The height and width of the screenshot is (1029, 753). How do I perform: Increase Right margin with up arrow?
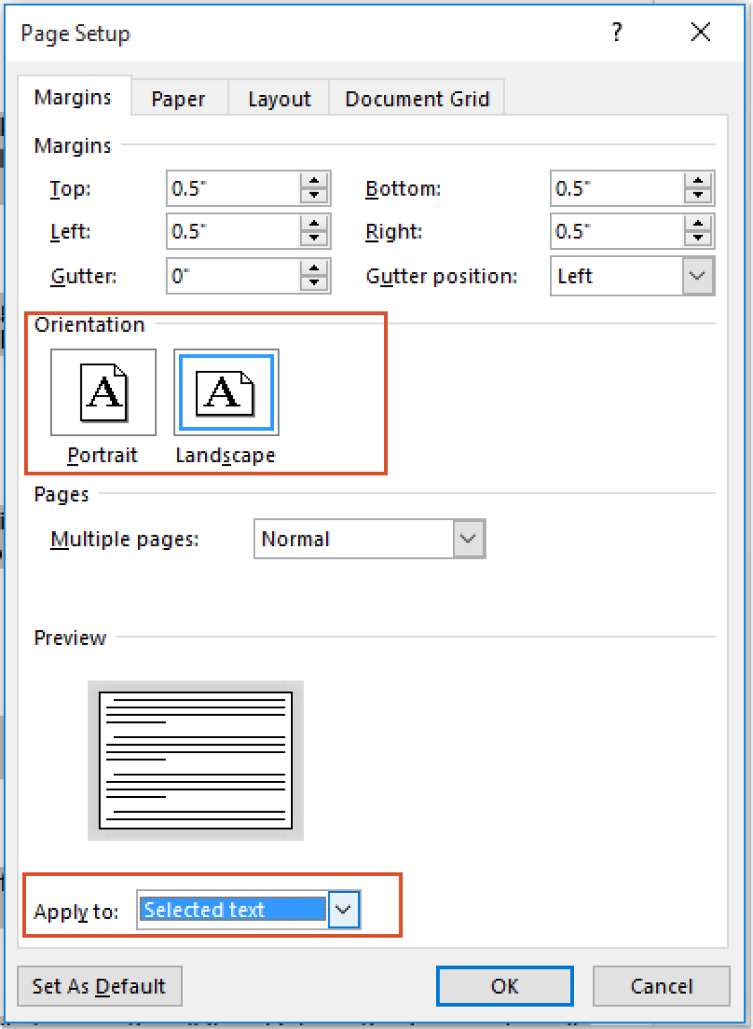tap(697, 223)
